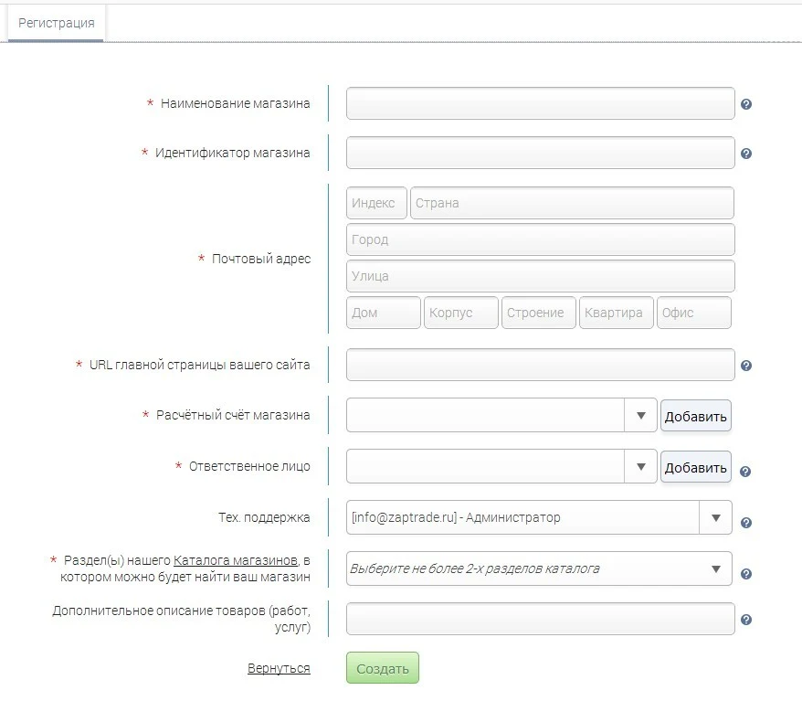Click help icon beside Идентификатор магазина field
The image size is (802, 701).
745,154
